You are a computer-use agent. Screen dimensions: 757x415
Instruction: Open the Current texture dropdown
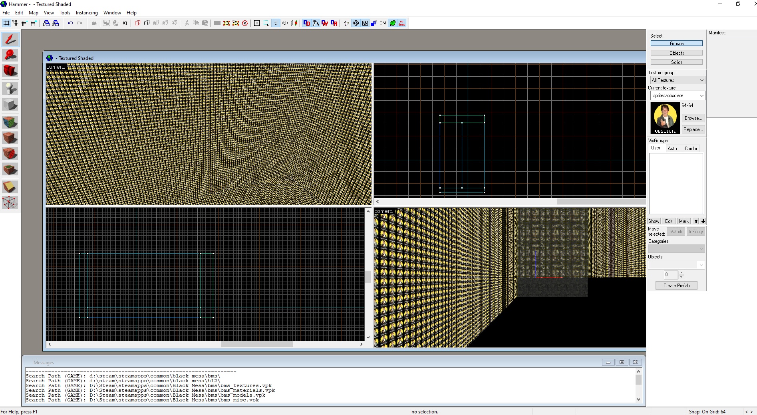(701, 95)
